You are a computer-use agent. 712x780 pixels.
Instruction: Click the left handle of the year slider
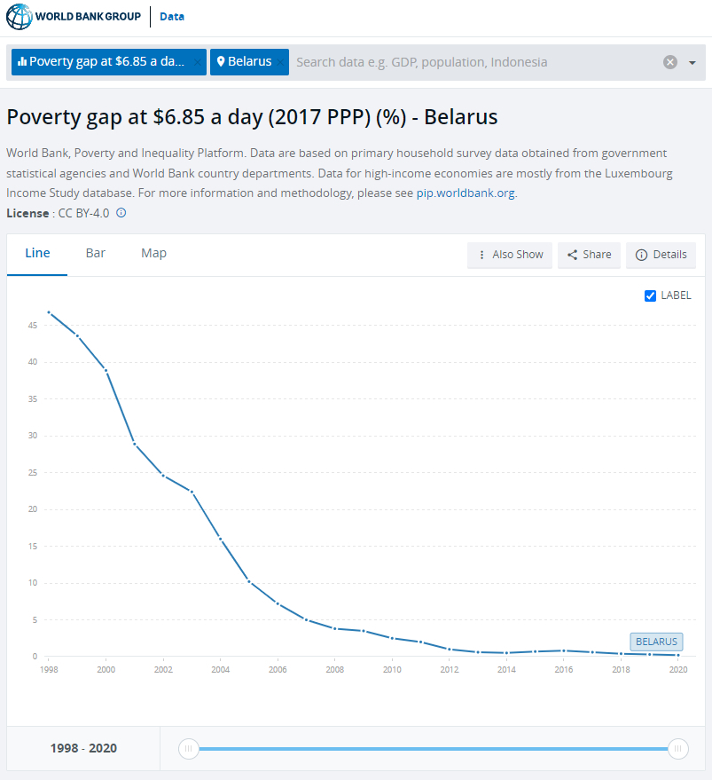(x=188, y=749)
